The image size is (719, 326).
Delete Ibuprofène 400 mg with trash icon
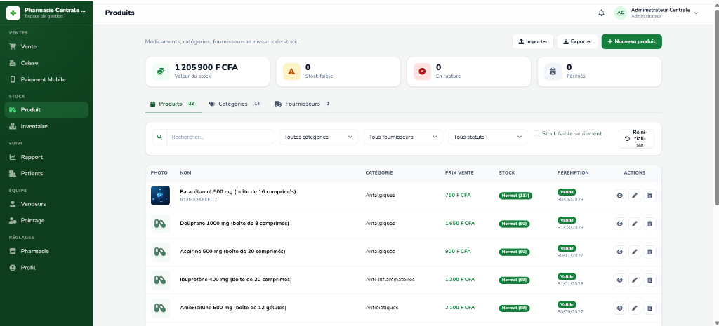click(649, 280)
